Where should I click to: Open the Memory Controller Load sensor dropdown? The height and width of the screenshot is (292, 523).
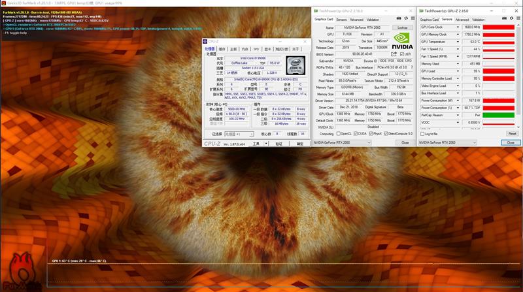pyautogui.click(x=458, y=78)
